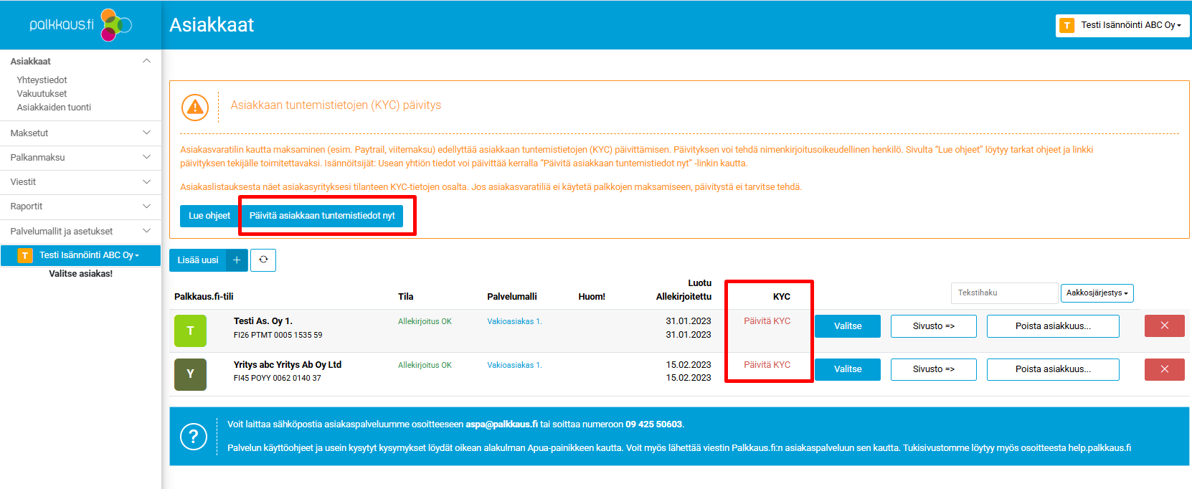The width and height of the screenshot is (1192, 489).
Task: Open Asiakkaiden tuonti in sidebar
Action: tap(54, 108)
